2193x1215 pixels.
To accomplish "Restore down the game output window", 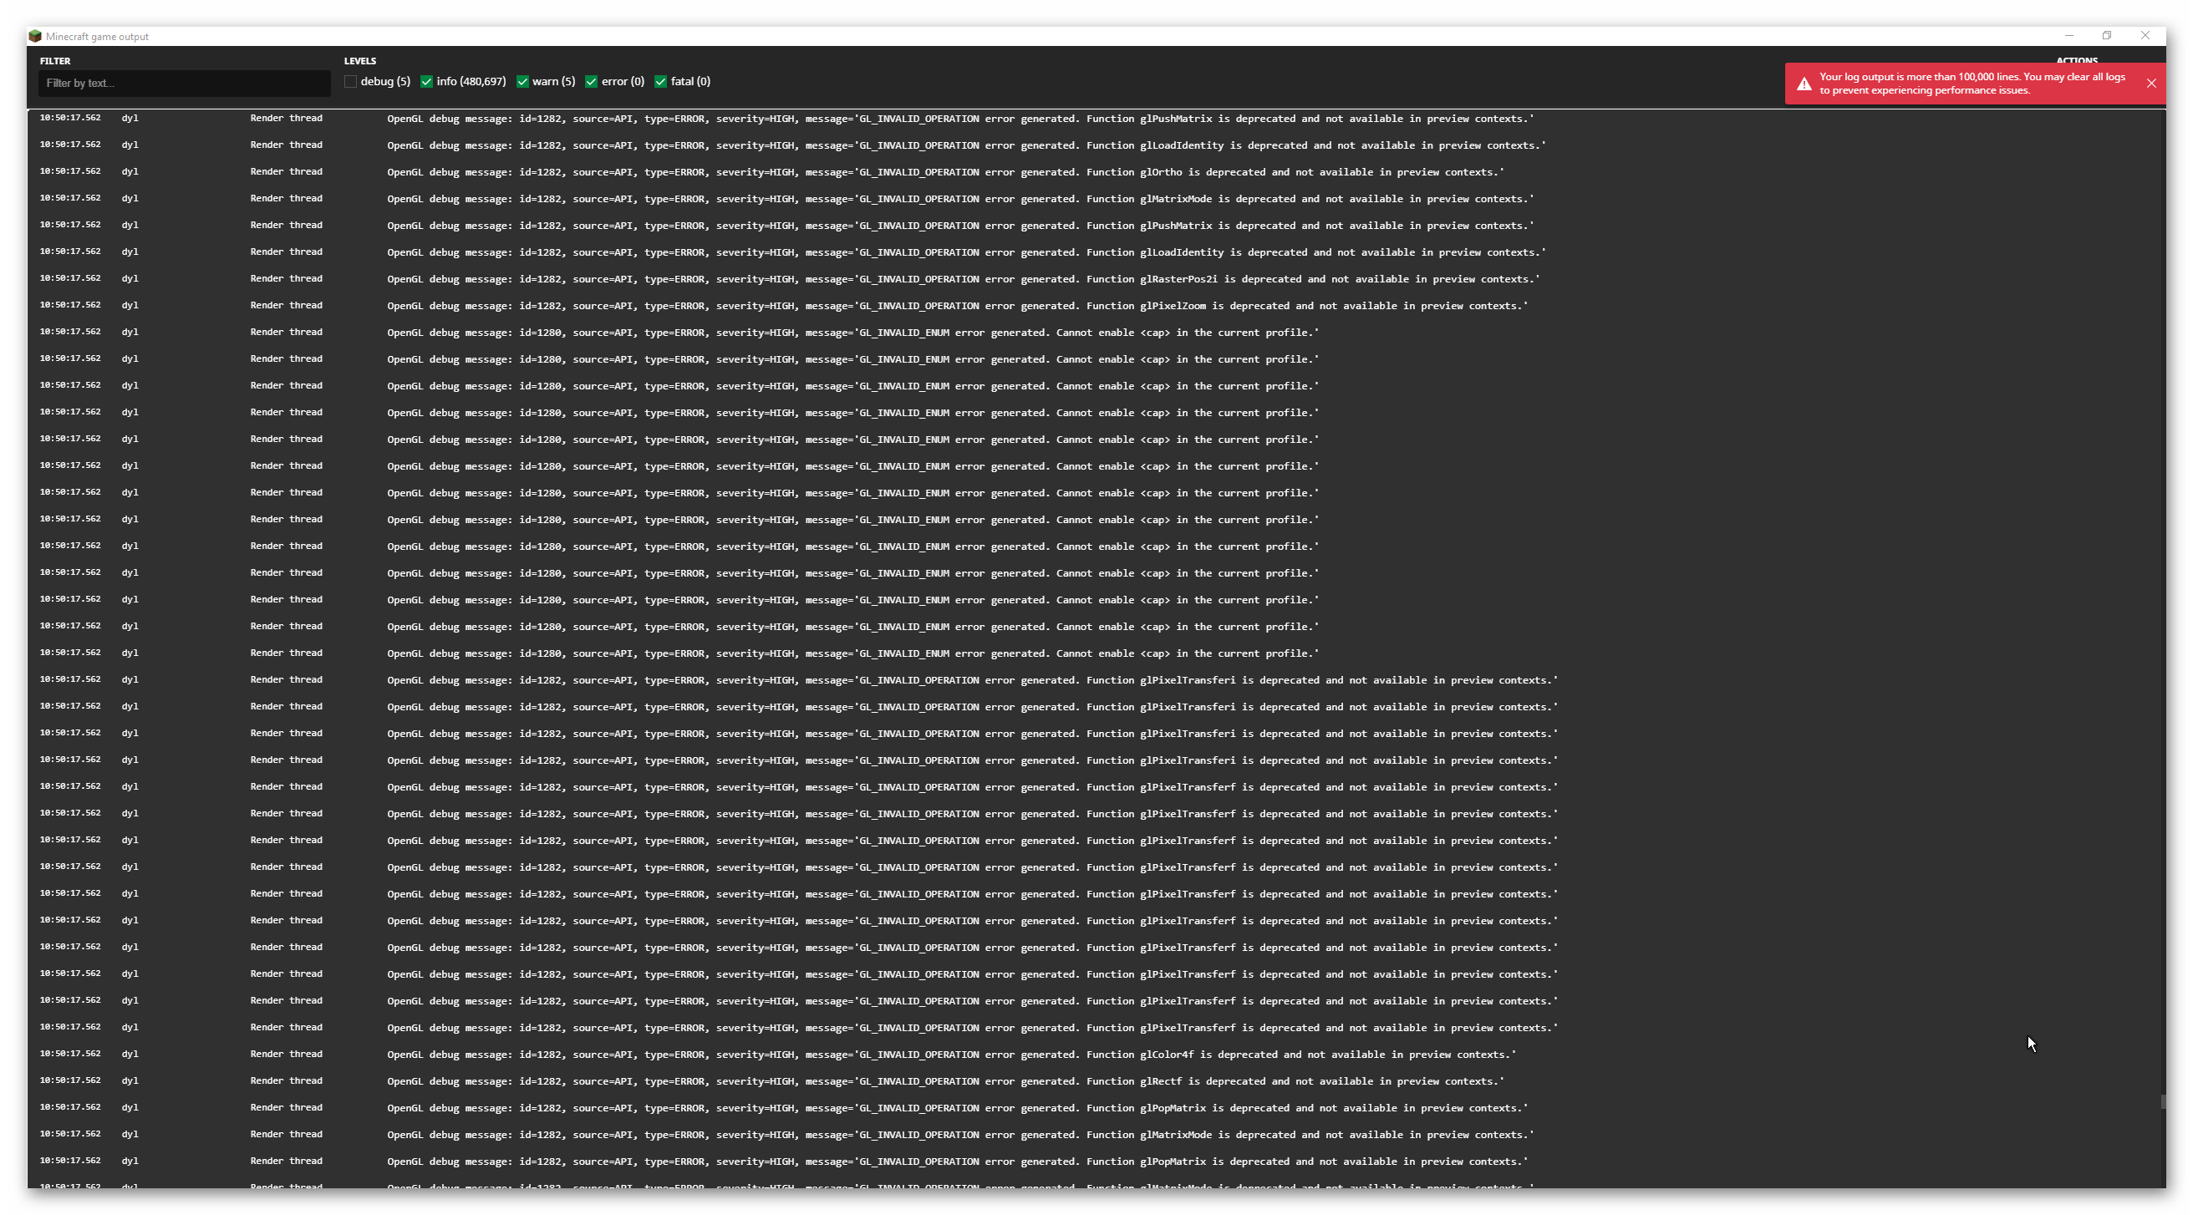I will [2107, 36].
